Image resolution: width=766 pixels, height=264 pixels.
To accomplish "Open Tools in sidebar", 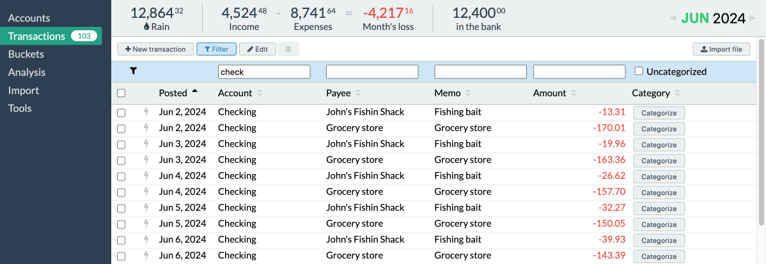I will pyautogui.click(x=20, y=108).
